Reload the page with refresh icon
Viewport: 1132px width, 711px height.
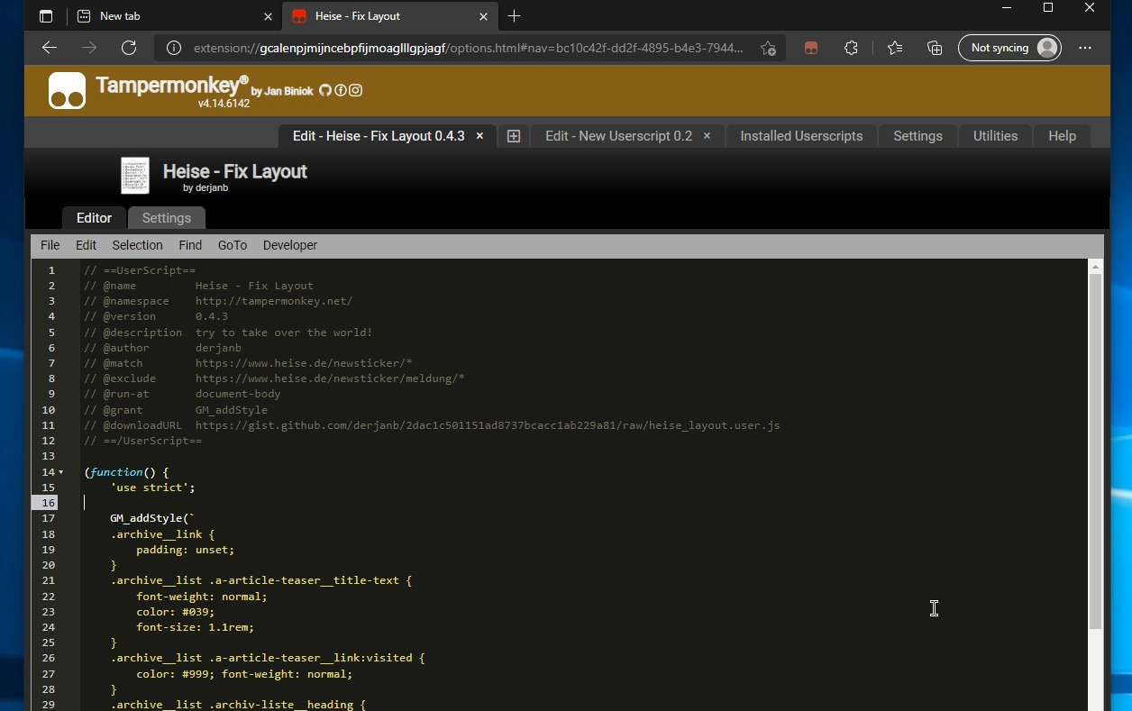pyautogui.click(x=129, y=48)
